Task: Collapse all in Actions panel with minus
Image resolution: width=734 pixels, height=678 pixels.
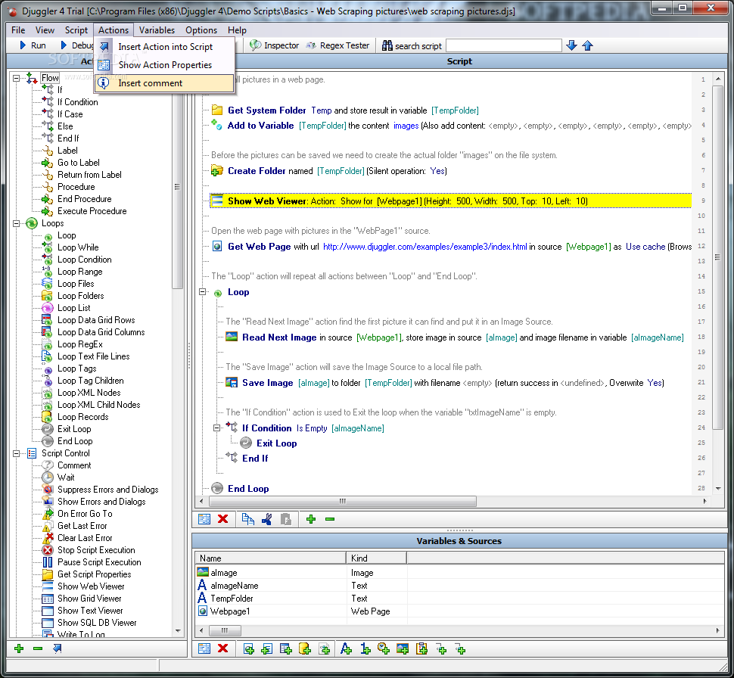Action: [38, 648]
